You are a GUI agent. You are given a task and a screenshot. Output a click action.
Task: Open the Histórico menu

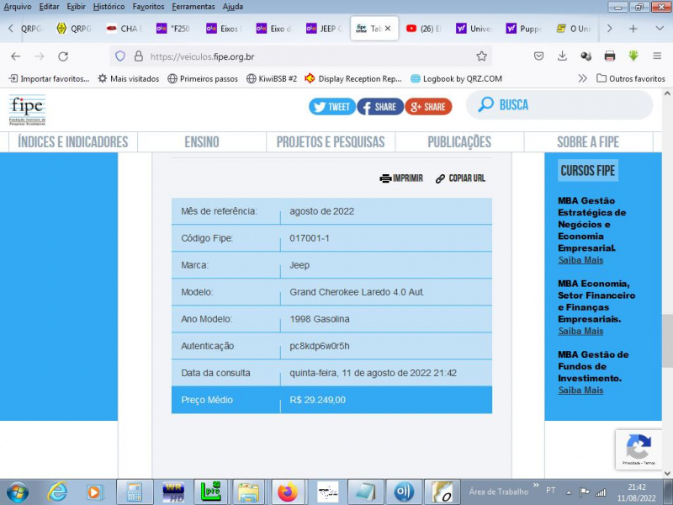[x=109, y=7]
